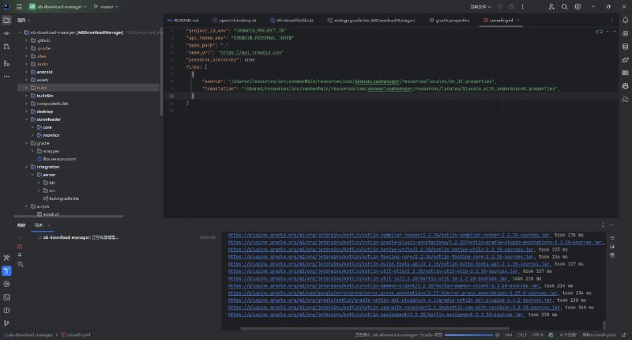The height and width of the screenshot is (340, 632).
Task: Open the Database tool window
Action: tap(623, 45)
